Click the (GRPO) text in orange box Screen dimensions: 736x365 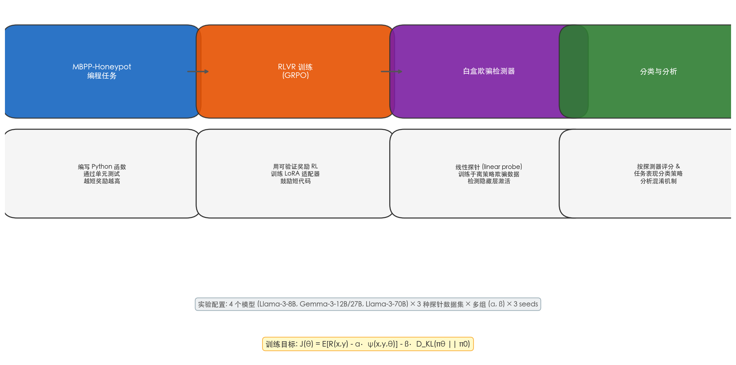tap(295, 75)
